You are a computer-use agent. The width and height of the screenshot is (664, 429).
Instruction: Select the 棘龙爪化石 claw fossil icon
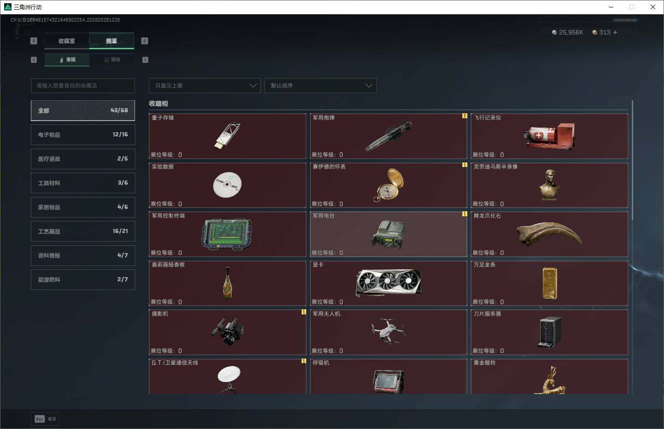(x=549, y=234)
